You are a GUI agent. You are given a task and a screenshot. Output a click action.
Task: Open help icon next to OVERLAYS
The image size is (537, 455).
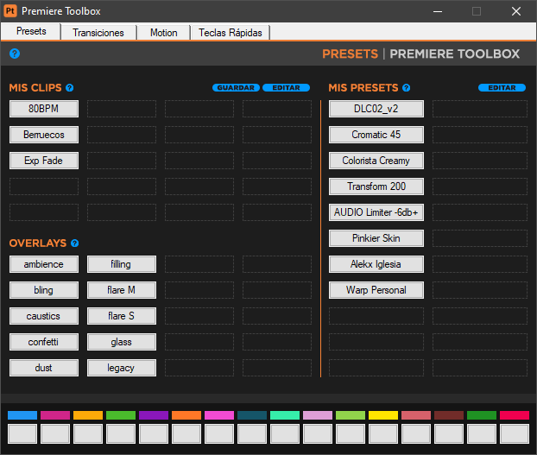[x=74, y=243]
